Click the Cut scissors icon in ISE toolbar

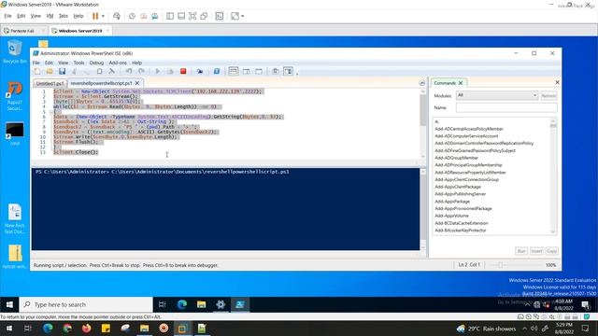click(x=75, y=71)
